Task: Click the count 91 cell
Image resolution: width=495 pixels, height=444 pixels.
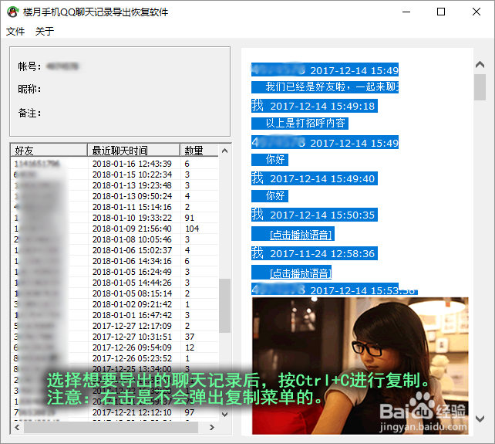Action: coord(190,218)
